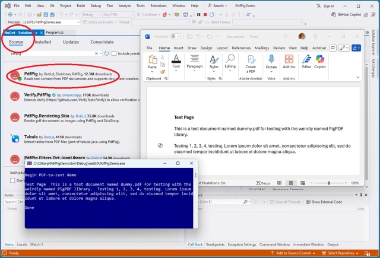The image size is (380, 258).
Task: Click the Visual Studio top Search box
Action: (x=217, y=6)
